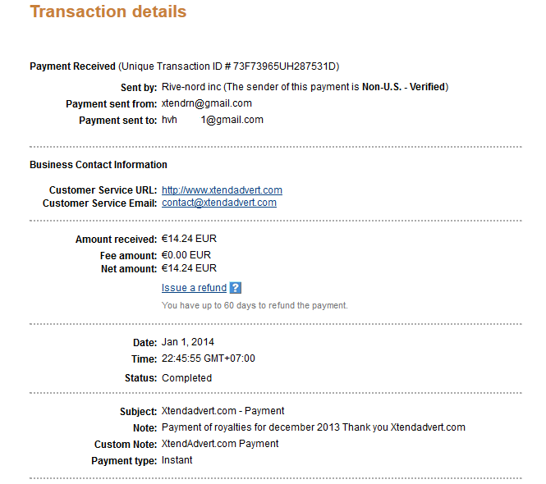Click the subject Xtendadvert.com - Payment
Image resolution: width=546 pixels, height=484 pixels.
click(223, 411)
